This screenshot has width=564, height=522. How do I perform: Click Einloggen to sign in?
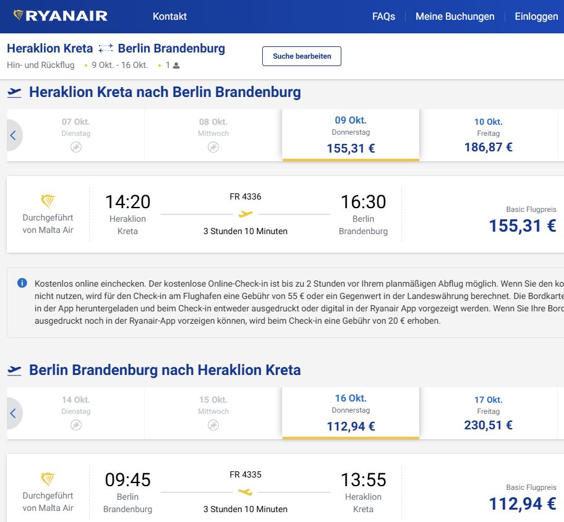point(536,17)
